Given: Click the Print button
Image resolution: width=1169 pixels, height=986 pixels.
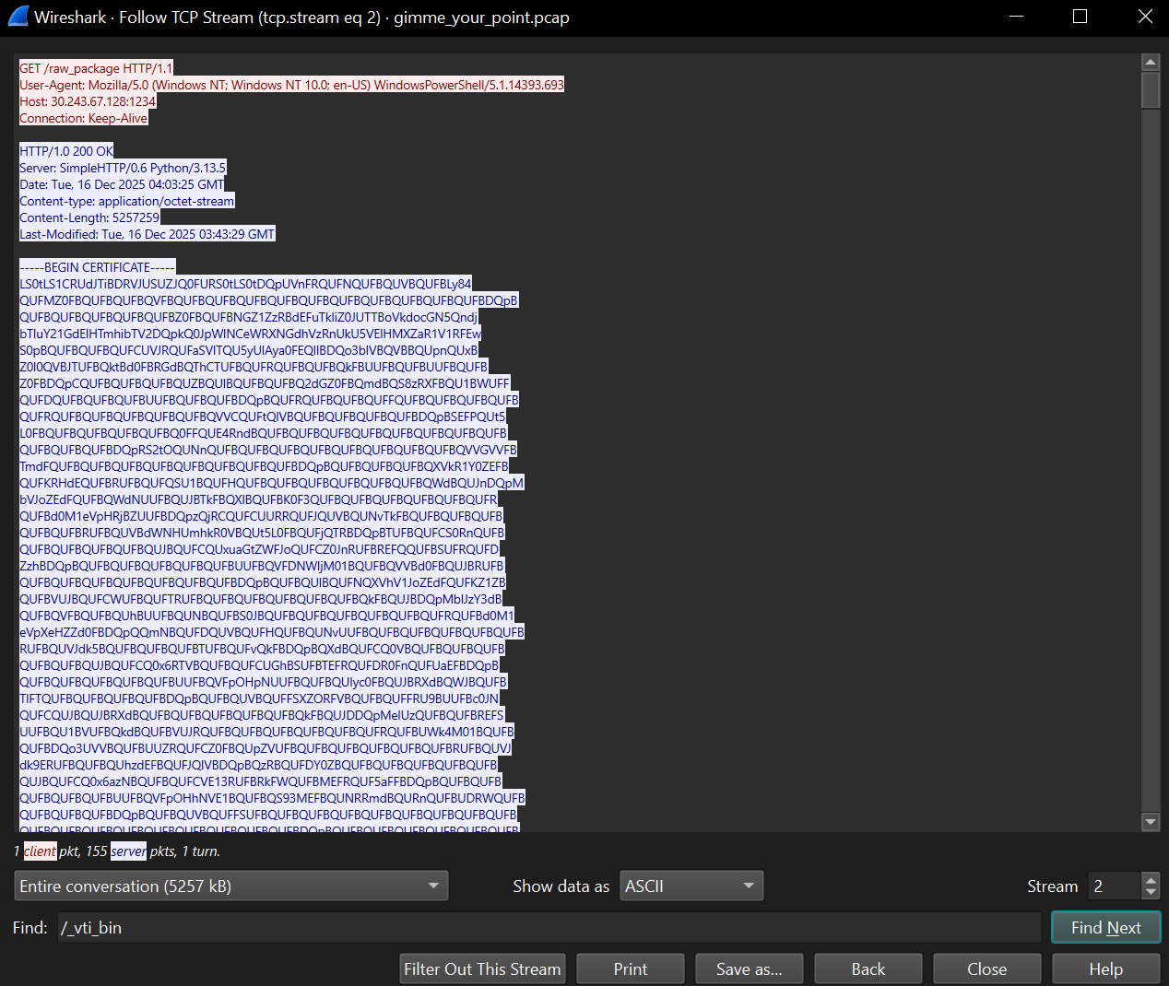Looking at the screenshot, I should [x=631, y=968].
